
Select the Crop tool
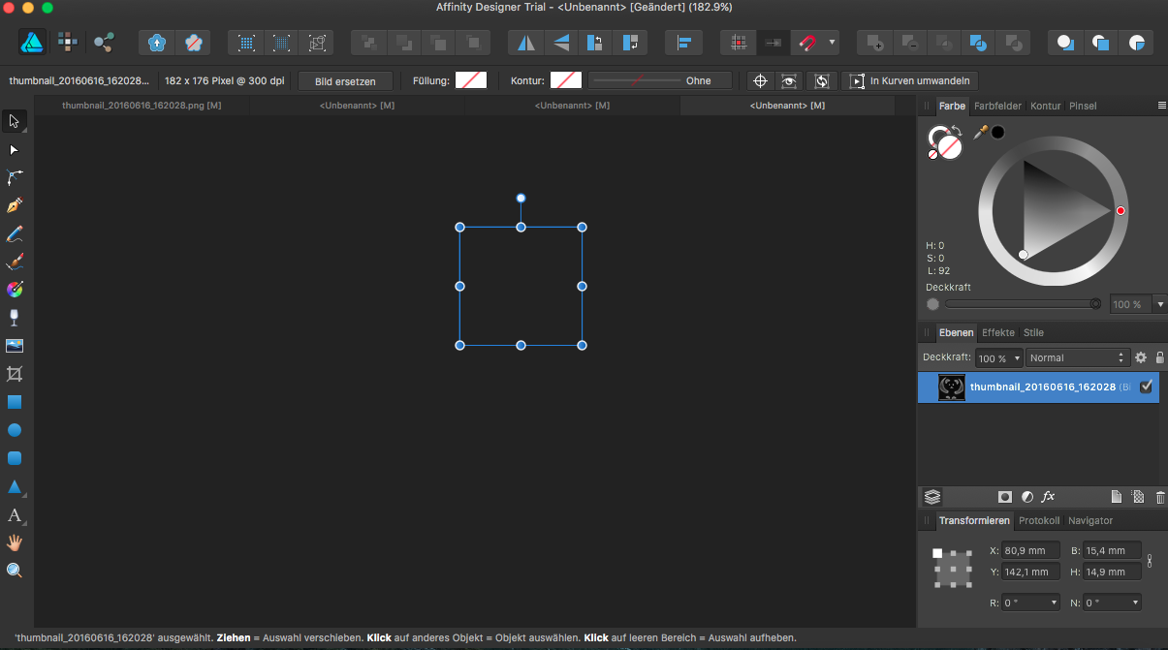(x=15, y=373)
